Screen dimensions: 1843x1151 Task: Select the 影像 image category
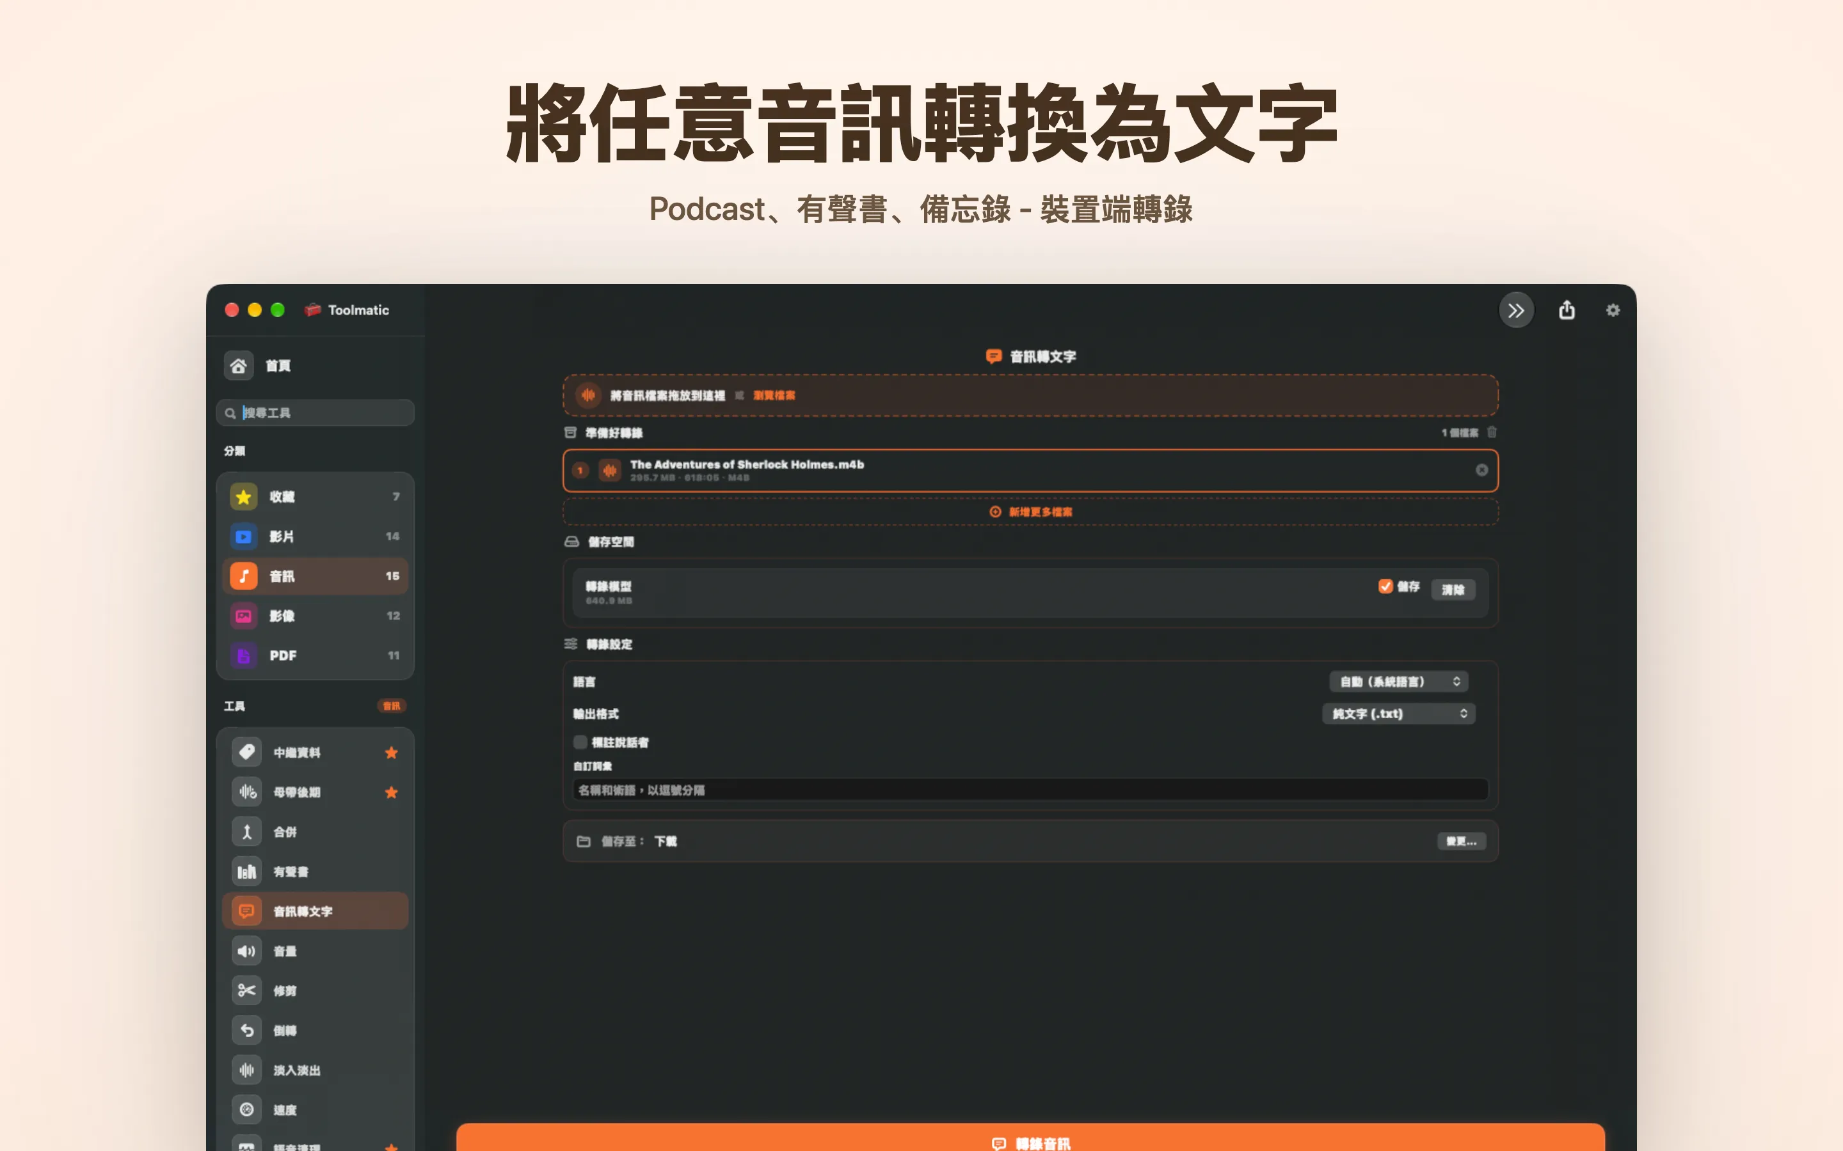315,616
